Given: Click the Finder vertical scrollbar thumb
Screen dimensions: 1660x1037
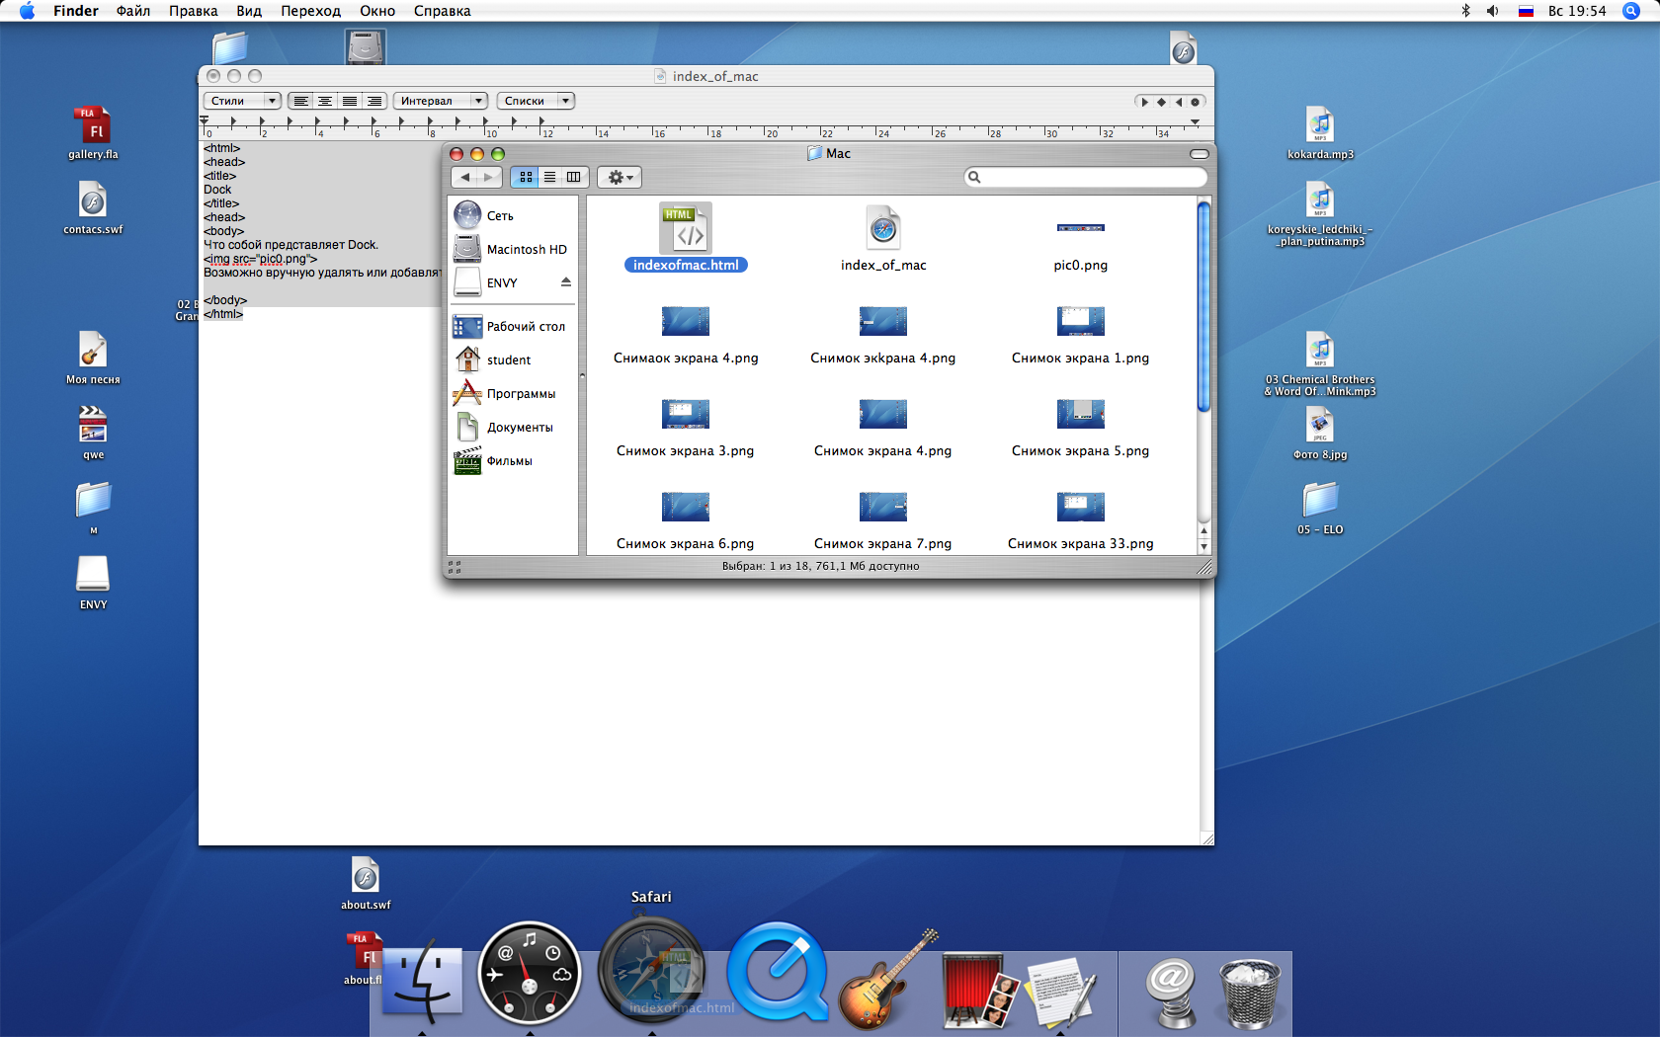Looking at the screenshot, I should tap(1203, 306).
